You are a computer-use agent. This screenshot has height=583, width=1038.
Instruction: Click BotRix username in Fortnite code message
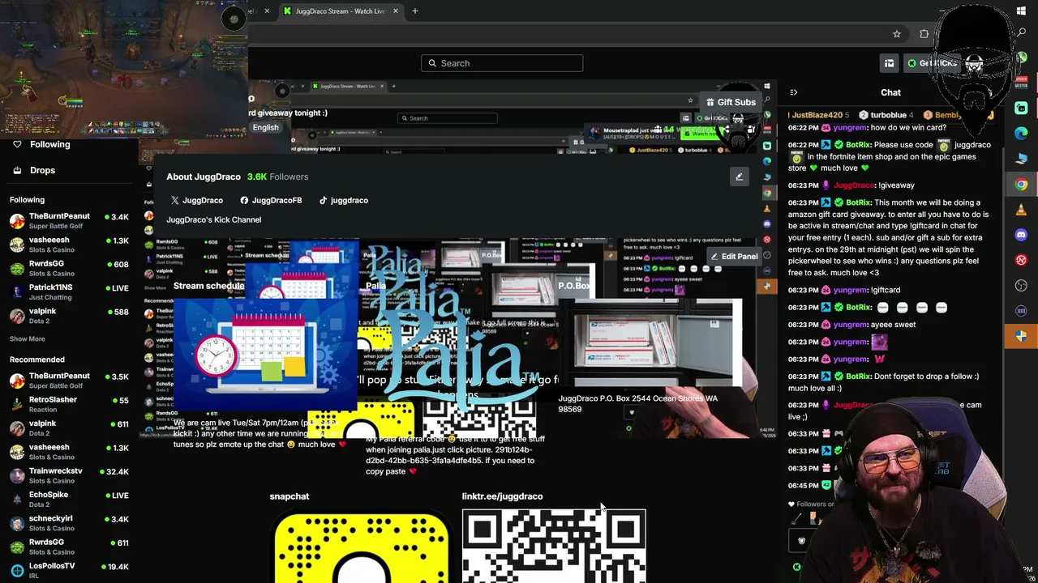point(858,145)
